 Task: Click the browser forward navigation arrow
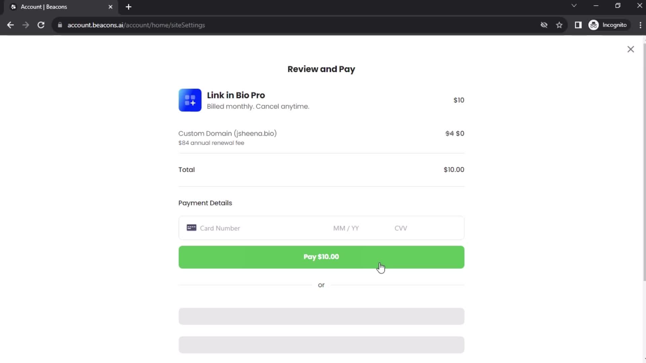[x=26, y=25]
